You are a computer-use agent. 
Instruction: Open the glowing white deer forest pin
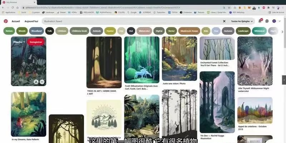click(x=142, y=60)
